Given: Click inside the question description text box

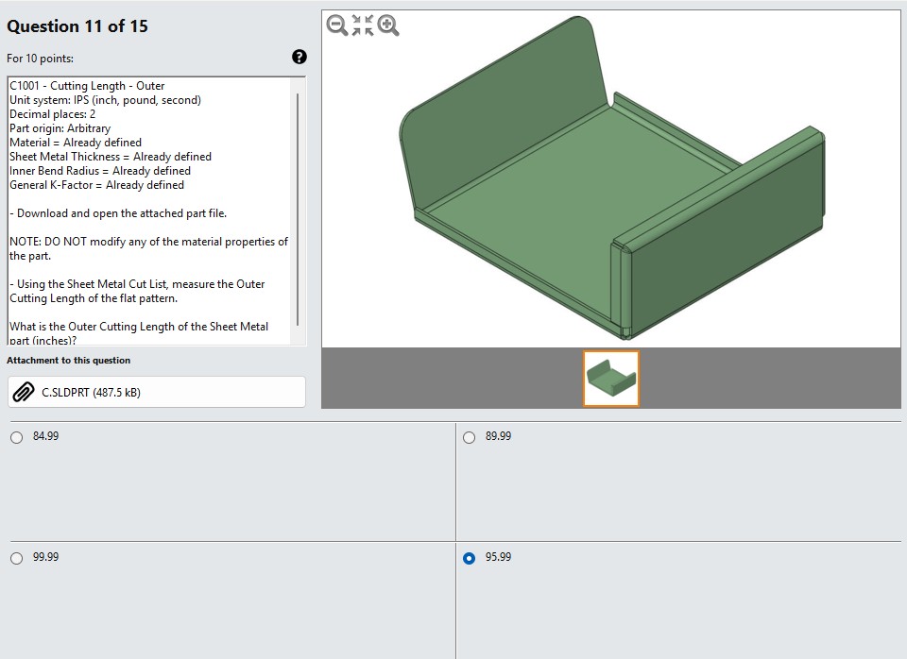Looking at the screenshot, I should click(151, 211).
